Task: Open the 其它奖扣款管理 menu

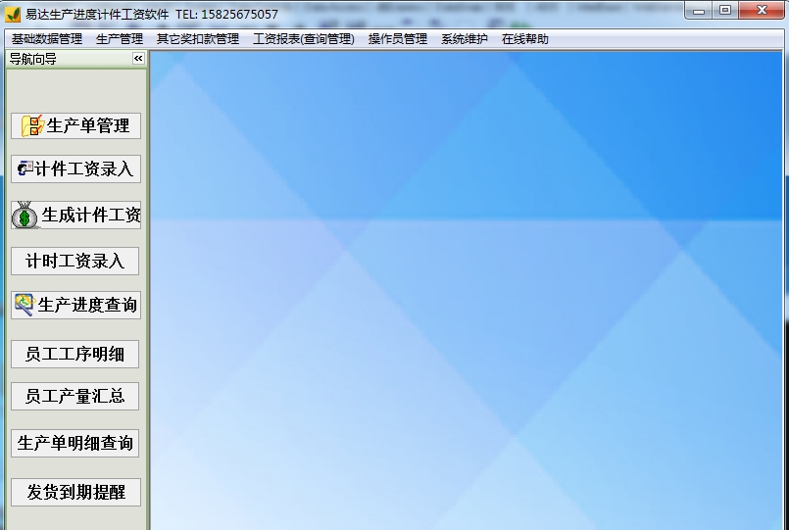Action: [198, 39]
